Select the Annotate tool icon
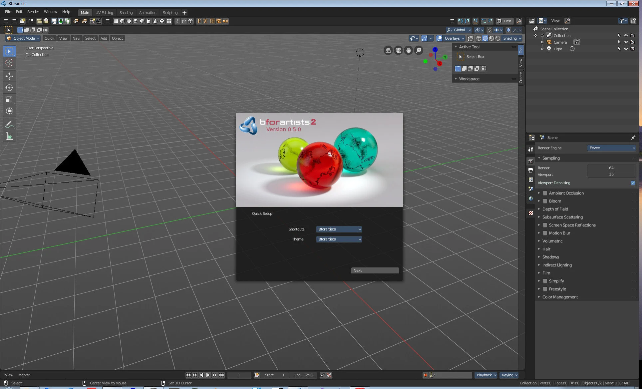Viewport: 642px width, 389px height. [9, 124]
